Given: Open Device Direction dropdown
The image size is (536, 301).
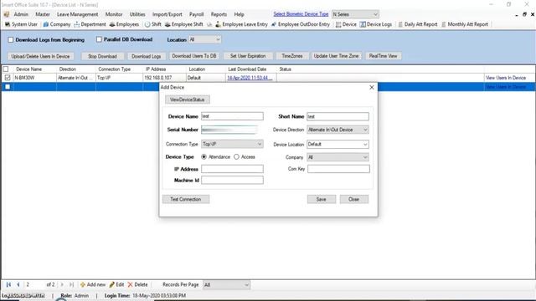Looking at the screenshot, I should tap(338, 130).
